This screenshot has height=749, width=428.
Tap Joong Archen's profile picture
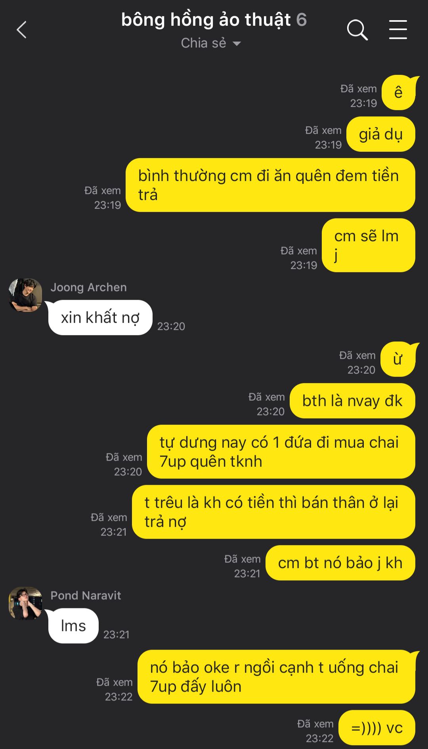pyautogui.click(x=25, y=295)
